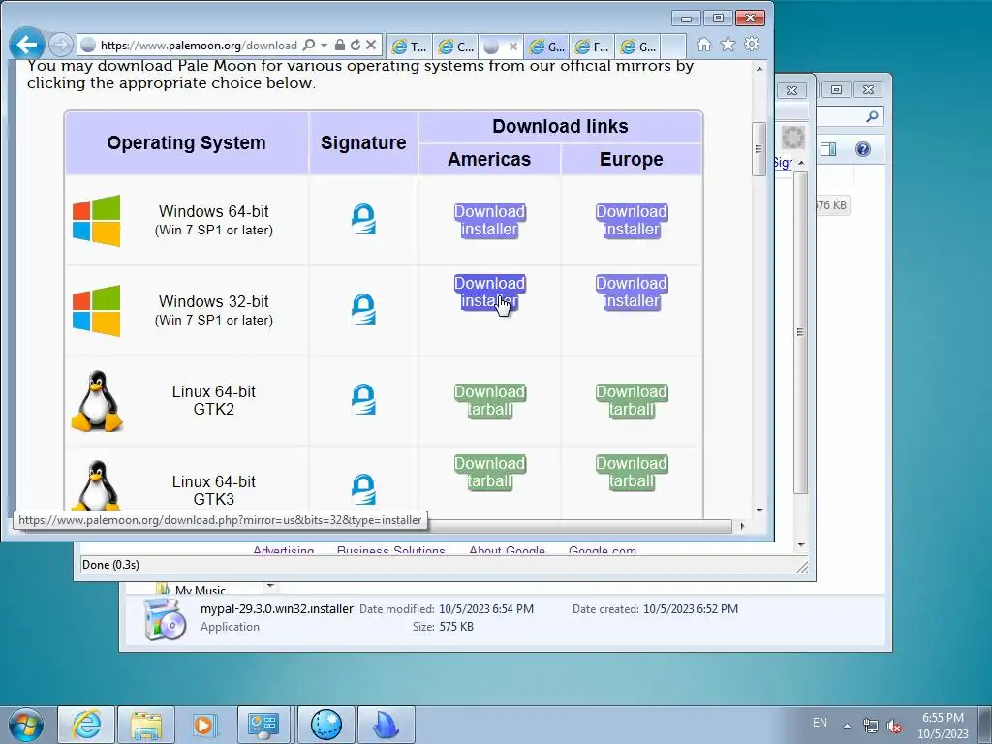Click Linux 64-bit GTK3 signature icon
Screen dimensions: 992x744
pos(363,489)
